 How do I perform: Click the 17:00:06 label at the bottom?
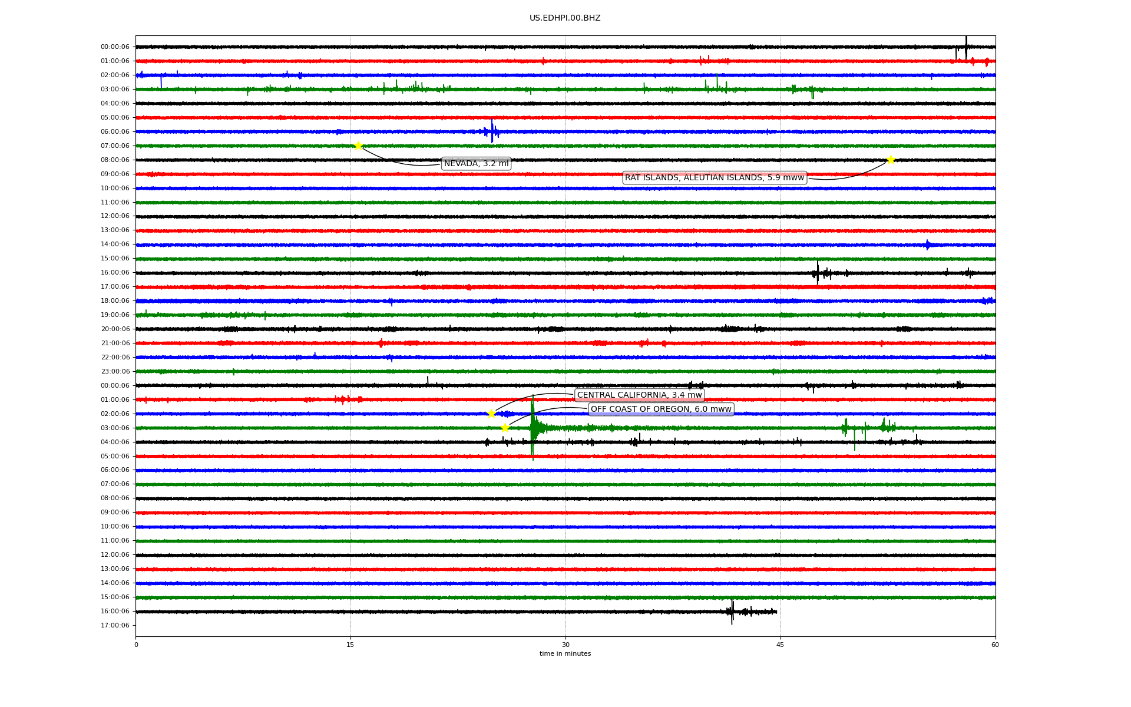tap(115, 626)
